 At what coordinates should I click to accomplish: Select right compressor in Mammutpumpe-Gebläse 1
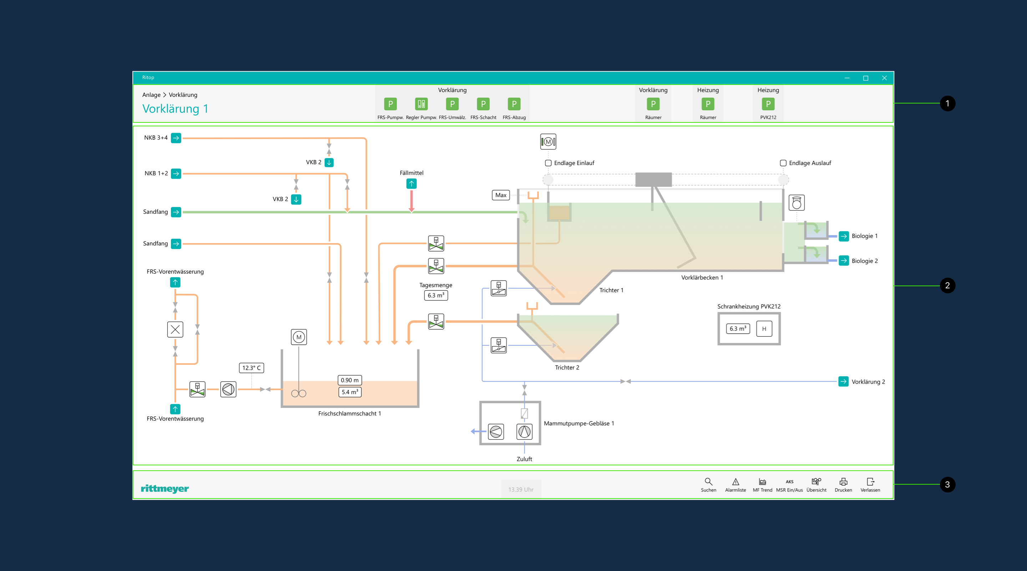coord(524,431)
